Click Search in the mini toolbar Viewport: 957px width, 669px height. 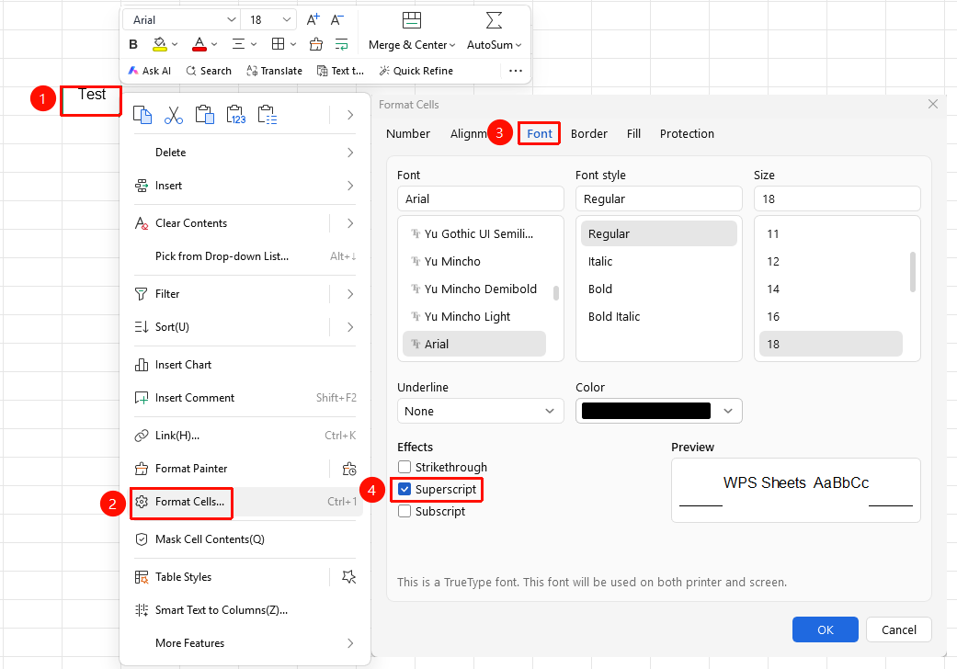(209, 71)
